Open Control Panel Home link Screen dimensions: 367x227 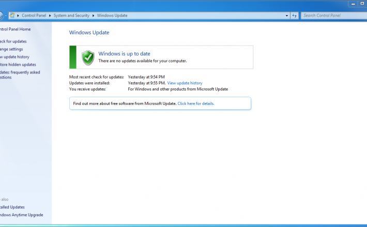[15, 29]
